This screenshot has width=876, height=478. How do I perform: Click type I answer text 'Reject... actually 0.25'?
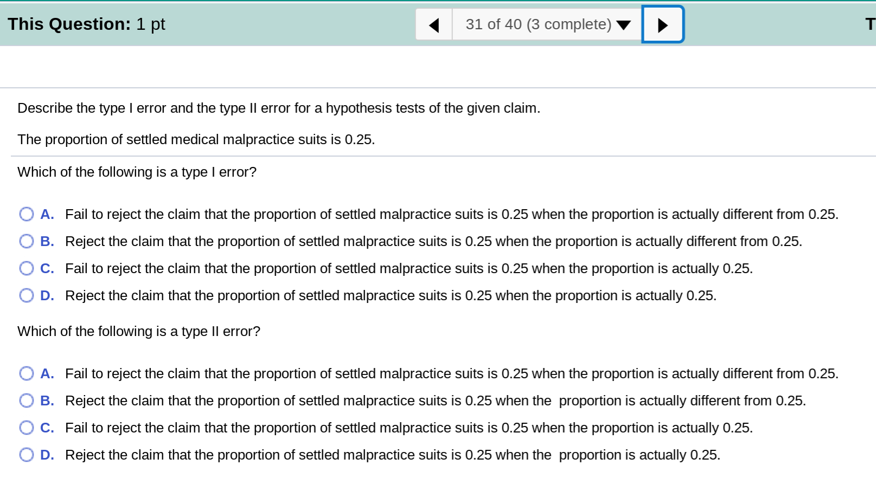pyautogui.click(x=391, y=295)
